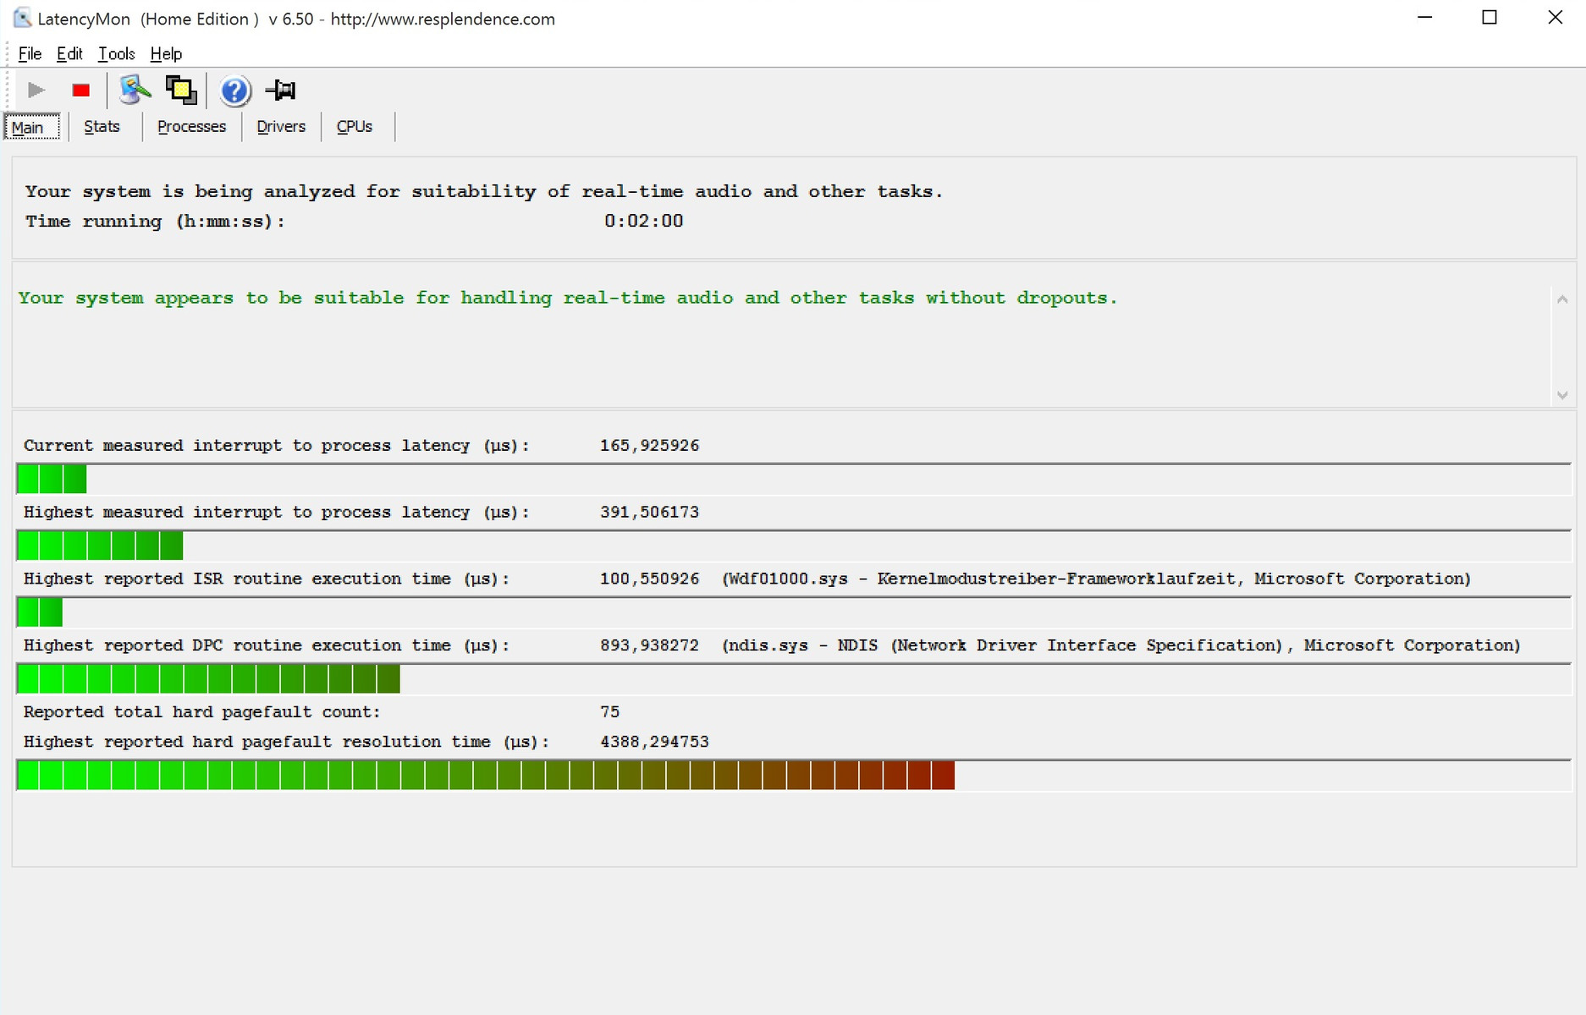Switch to the Processes tab
The height and width of the screenshot is (1015, 1586).
pyautogui.click(x=191, y=126)
